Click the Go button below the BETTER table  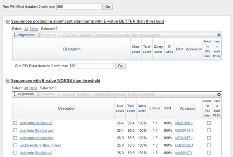pyautogui.click(x=120, y=66)
